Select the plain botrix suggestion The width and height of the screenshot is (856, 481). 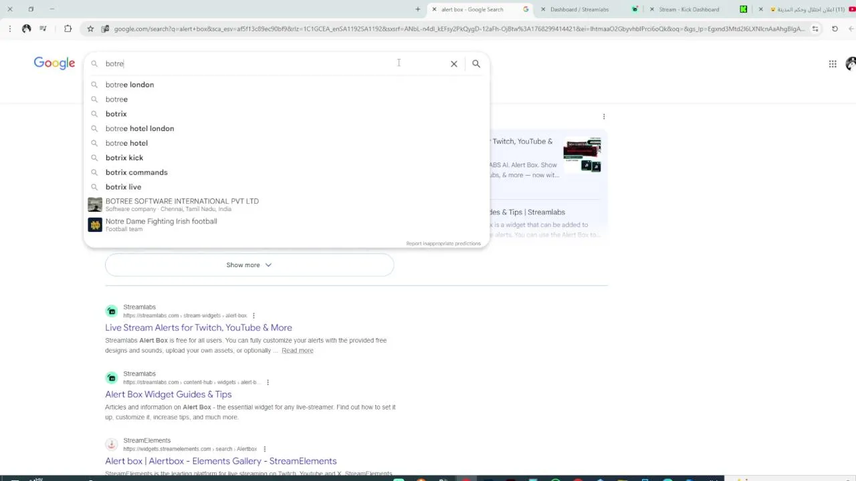286,114
